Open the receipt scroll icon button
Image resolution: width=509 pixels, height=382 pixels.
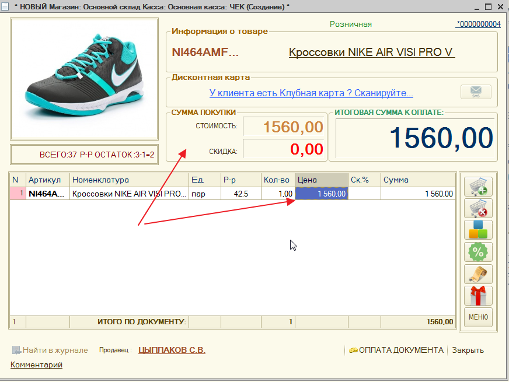click(x=478, y=274)
